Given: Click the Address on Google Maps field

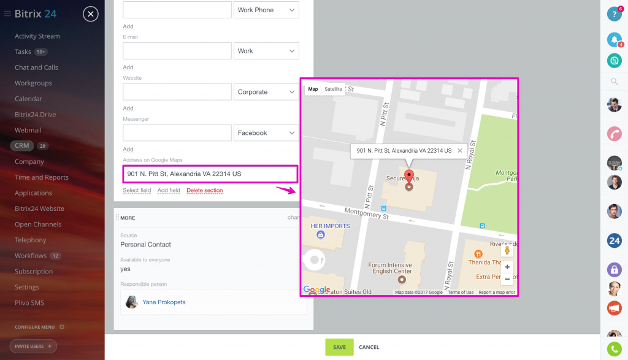Looking at the screenshot, I should click(210, 174).
